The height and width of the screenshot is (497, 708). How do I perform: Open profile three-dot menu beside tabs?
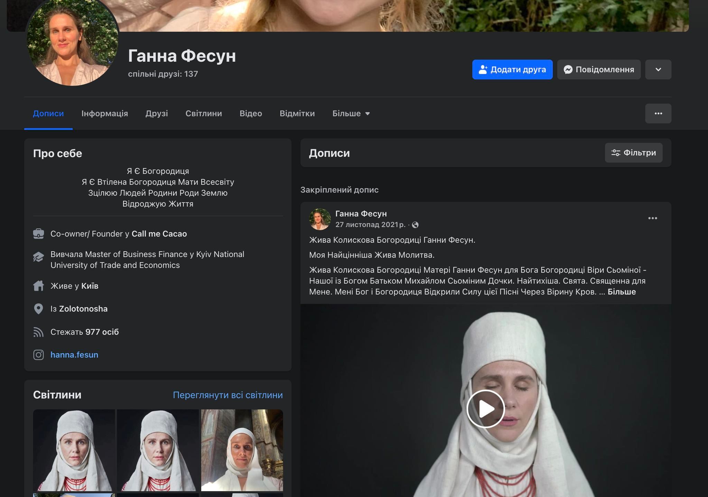pos(658,113)
